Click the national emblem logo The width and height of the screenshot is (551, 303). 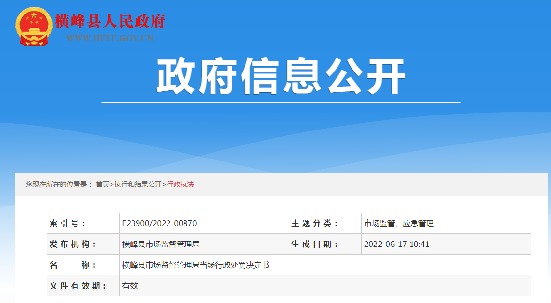click(x=34, y=27)
